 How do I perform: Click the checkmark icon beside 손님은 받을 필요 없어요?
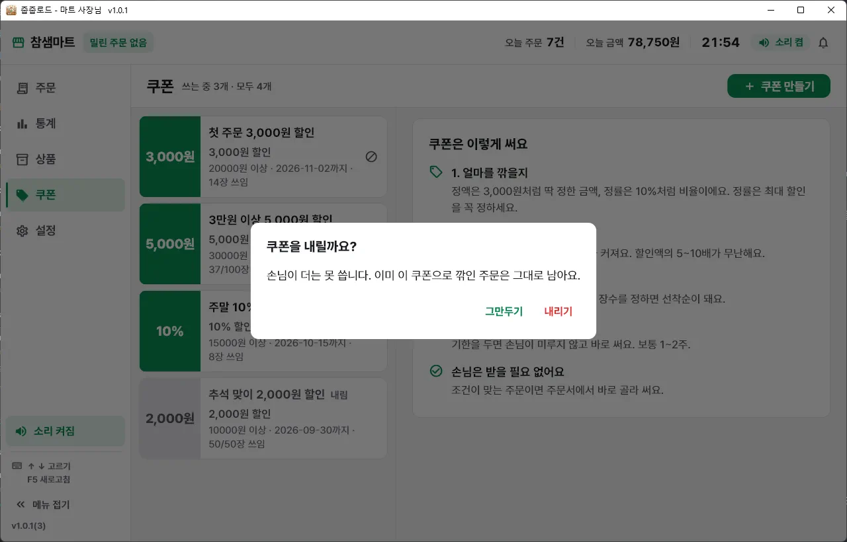[x=435, y=371]
